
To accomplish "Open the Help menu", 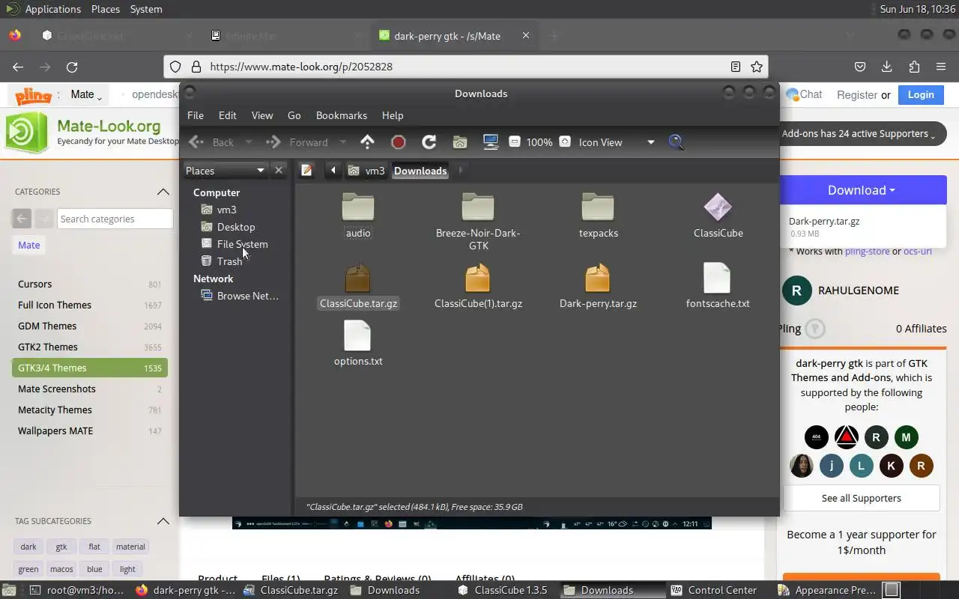I will (x=392, y=115).
